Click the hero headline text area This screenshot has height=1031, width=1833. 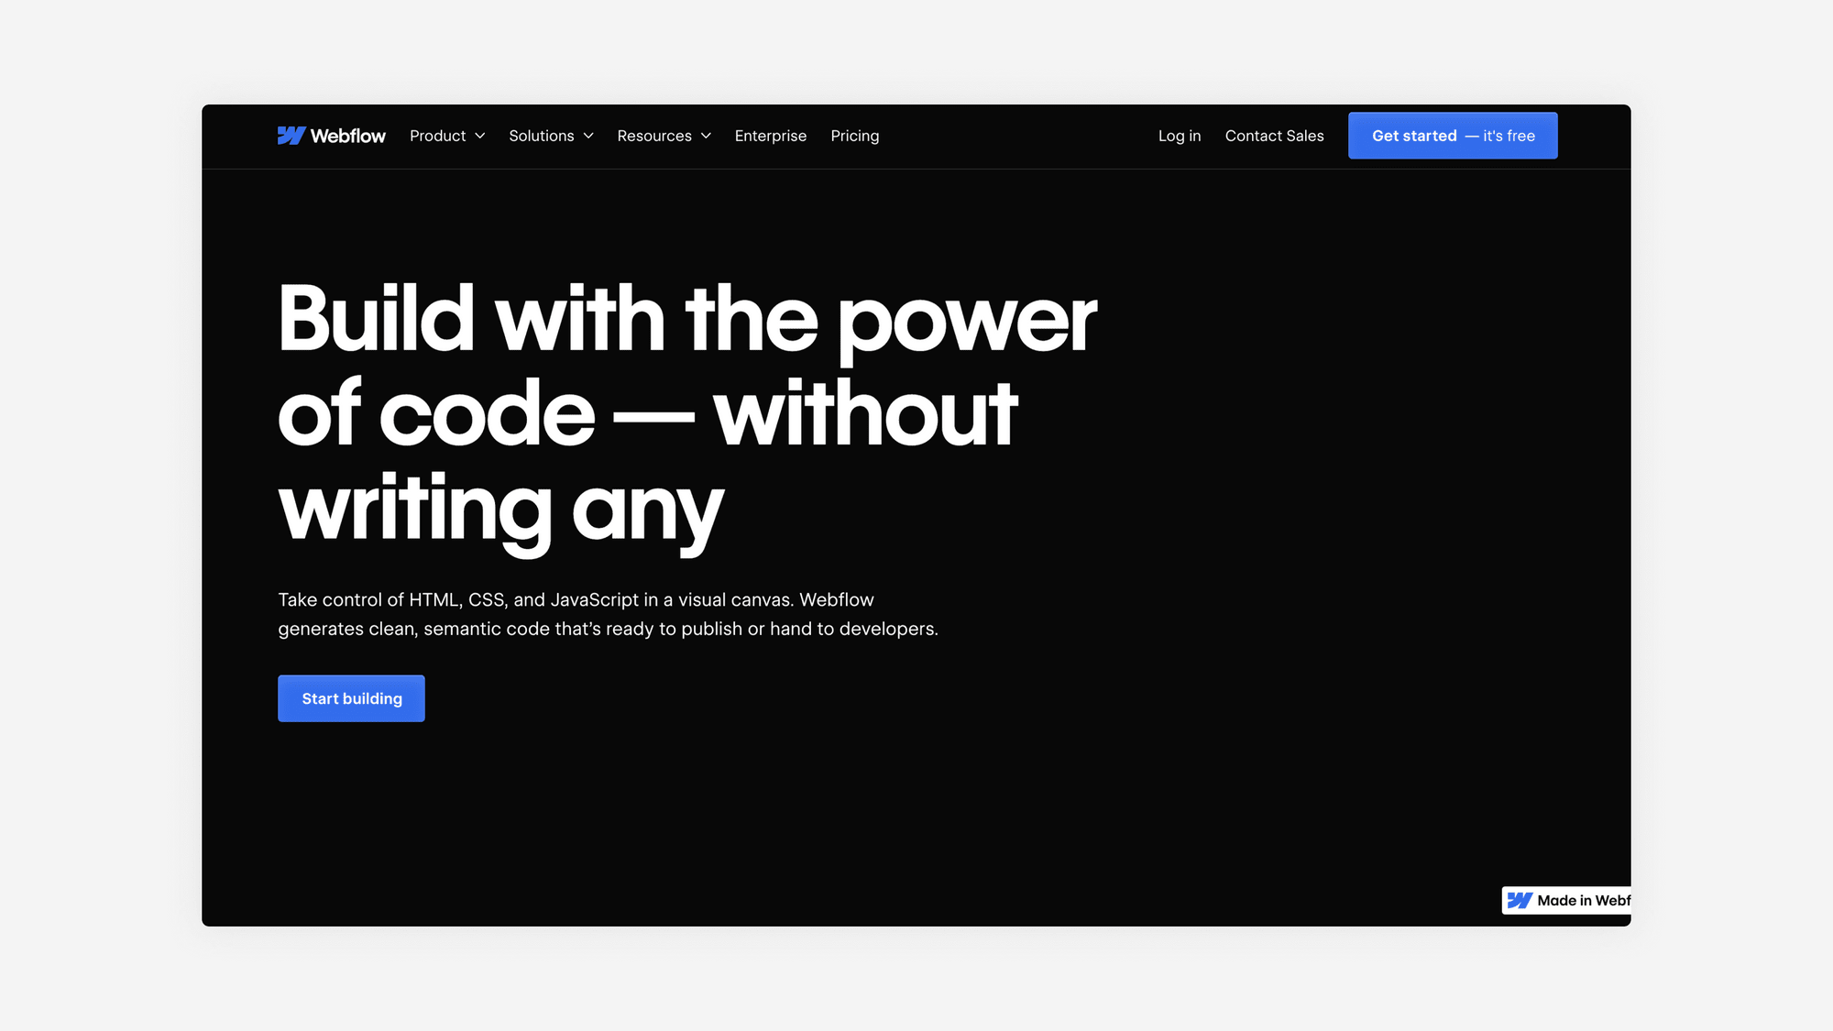(x=687, y=413)
